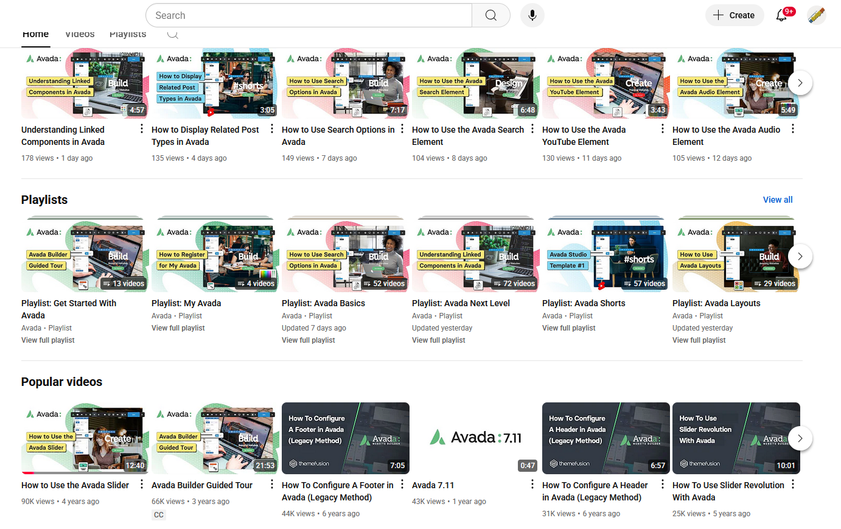The image size is (841, 529).
Task: Open 'Playlist: Avada Basics' title
Action: click(323, 303)
